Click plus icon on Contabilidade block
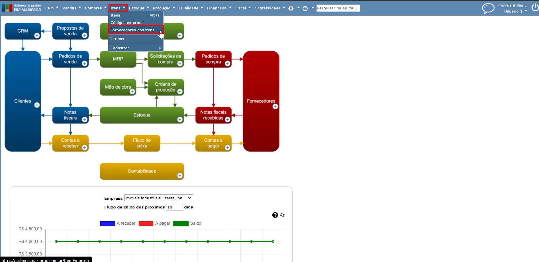 click(x=180, y=176)
